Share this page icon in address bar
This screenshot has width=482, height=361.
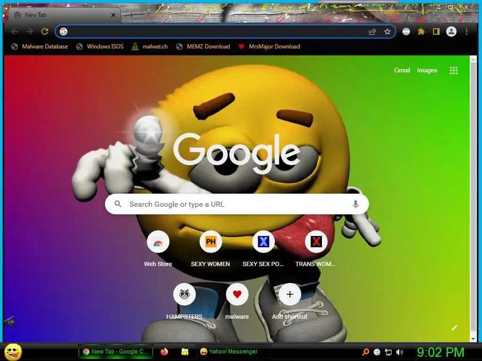pos(372,31)
